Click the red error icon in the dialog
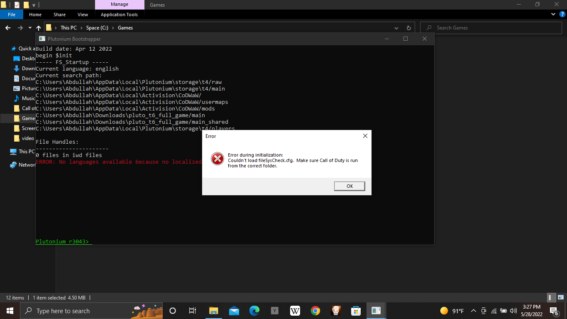Image resolution: width=567 pixels, height=319 pixels. point(218,159)
